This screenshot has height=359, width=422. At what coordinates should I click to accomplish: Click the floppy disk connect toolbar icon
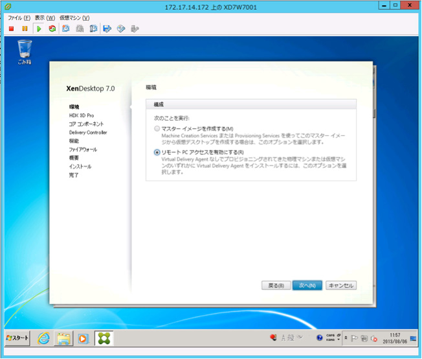pyautogui.click(x=107, y=29)
